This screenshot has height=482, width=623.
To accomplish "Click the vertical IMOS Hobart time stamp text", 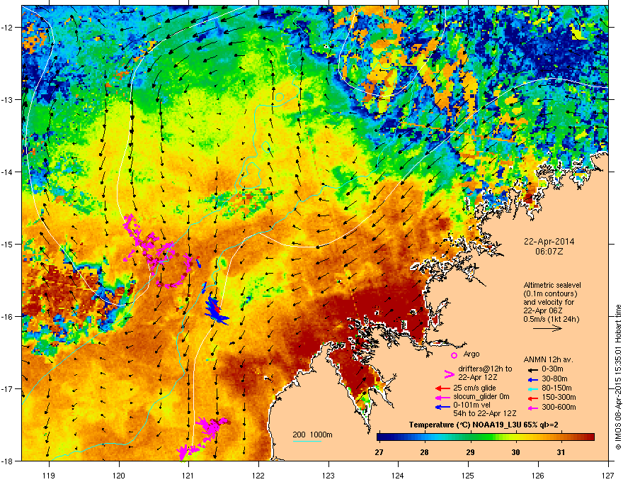I will [x=618, y=377].
